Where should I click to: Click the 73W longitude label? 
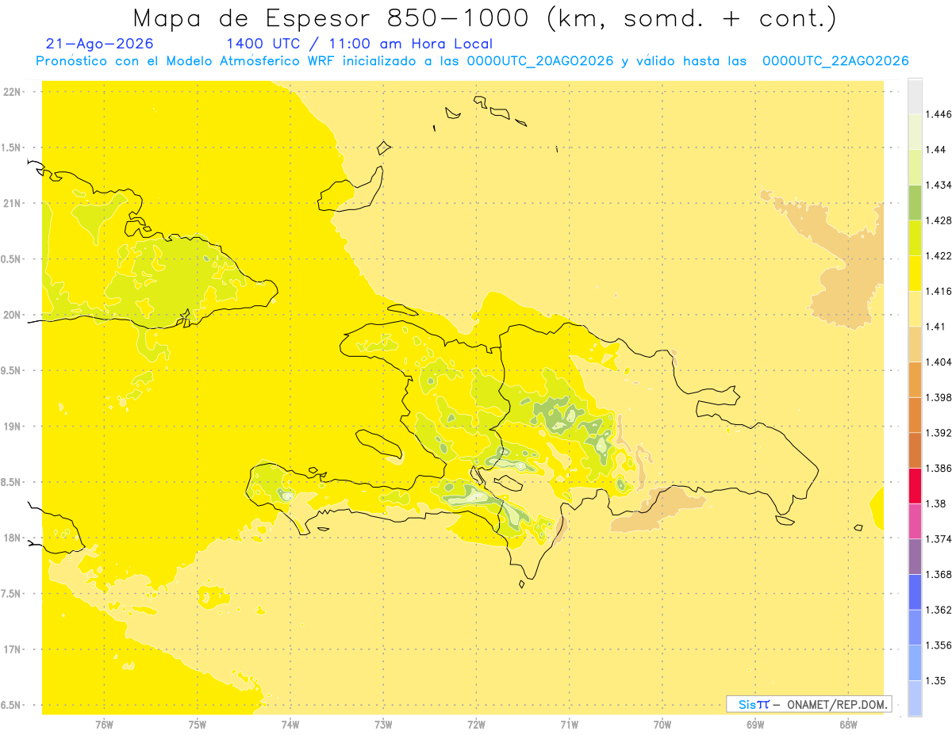point(383,724)
